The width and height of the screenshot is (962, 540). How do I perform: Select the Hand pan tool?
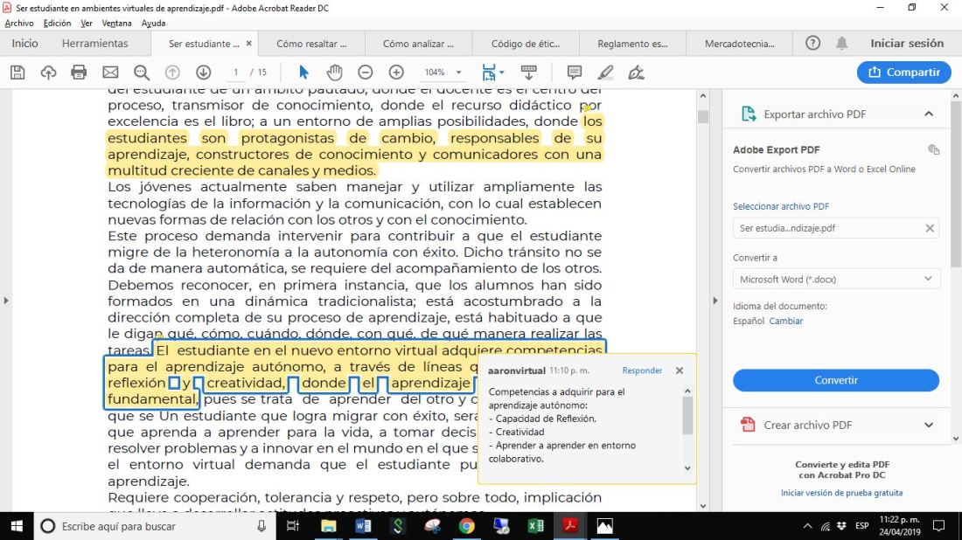pyautogui.click(x=334, y=73)
